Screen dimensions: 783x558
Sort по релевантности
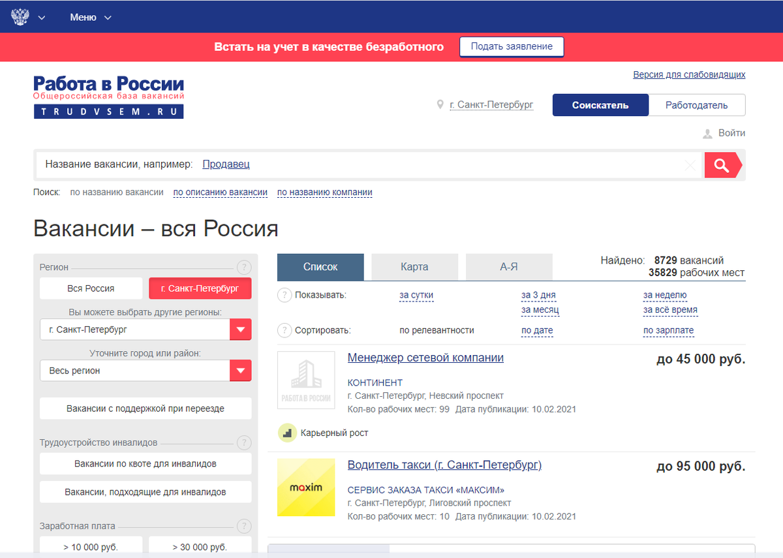[437, 330]
